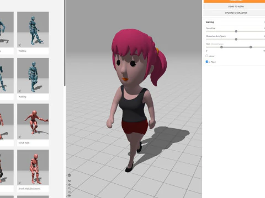Click the Upload Character button
The image size is (265, 198).
(234, 13)
